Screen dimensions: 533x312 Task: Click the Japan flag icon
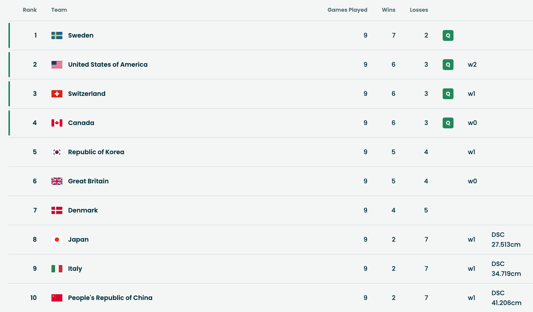click(57, 240)
